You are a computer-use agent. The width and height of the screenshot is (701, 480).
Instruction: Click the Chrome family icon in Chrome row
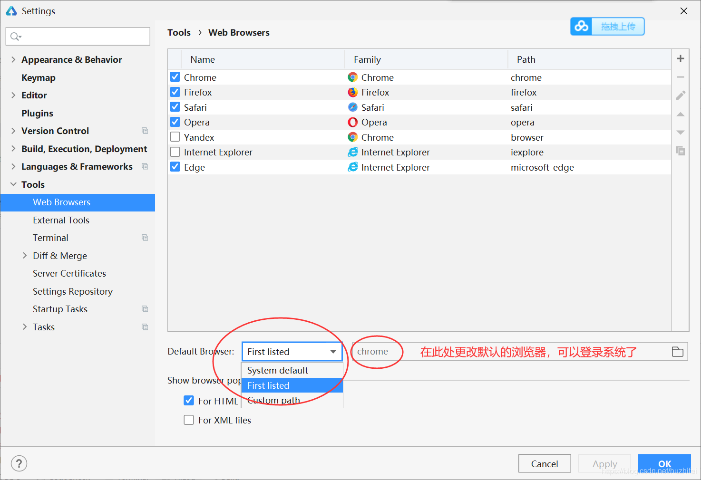352,77
